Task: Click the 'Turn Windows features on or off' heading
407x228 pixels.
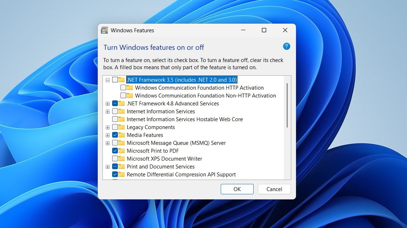Action: pyautogui.click(x=154, y=47)
